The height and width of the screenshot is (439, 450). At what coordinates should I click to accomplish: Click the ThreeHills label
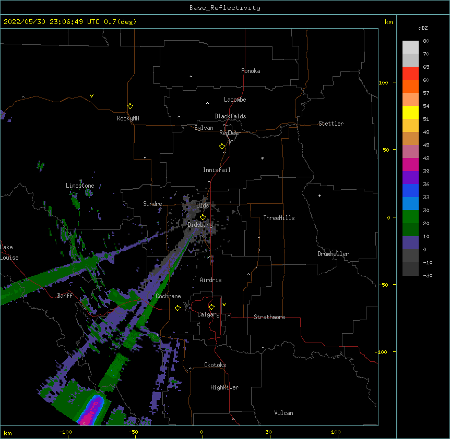tap(279, 218)
